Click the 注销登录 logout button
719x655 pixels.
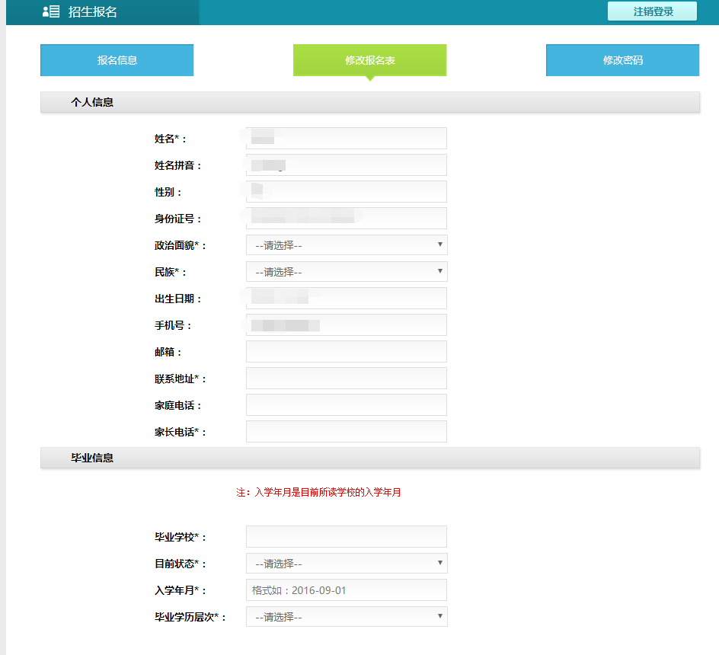click(x=653, y=11)
